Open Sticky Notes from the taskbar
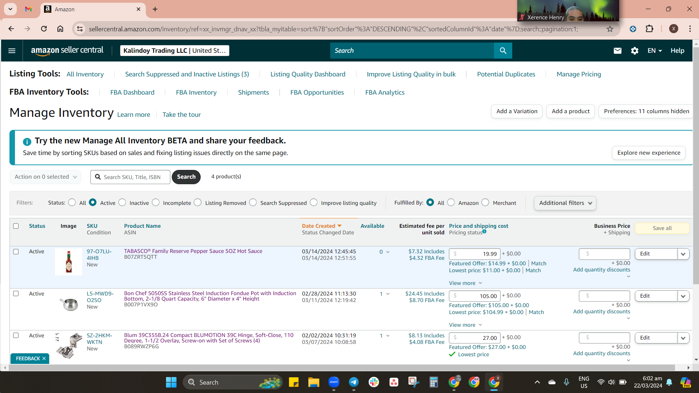Screen dimensions: 699x393 click(x=294, y=382)
